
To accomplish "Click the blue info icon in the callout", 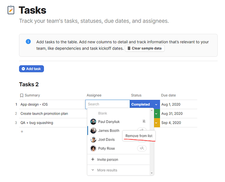I will click(x=28, y=41).
